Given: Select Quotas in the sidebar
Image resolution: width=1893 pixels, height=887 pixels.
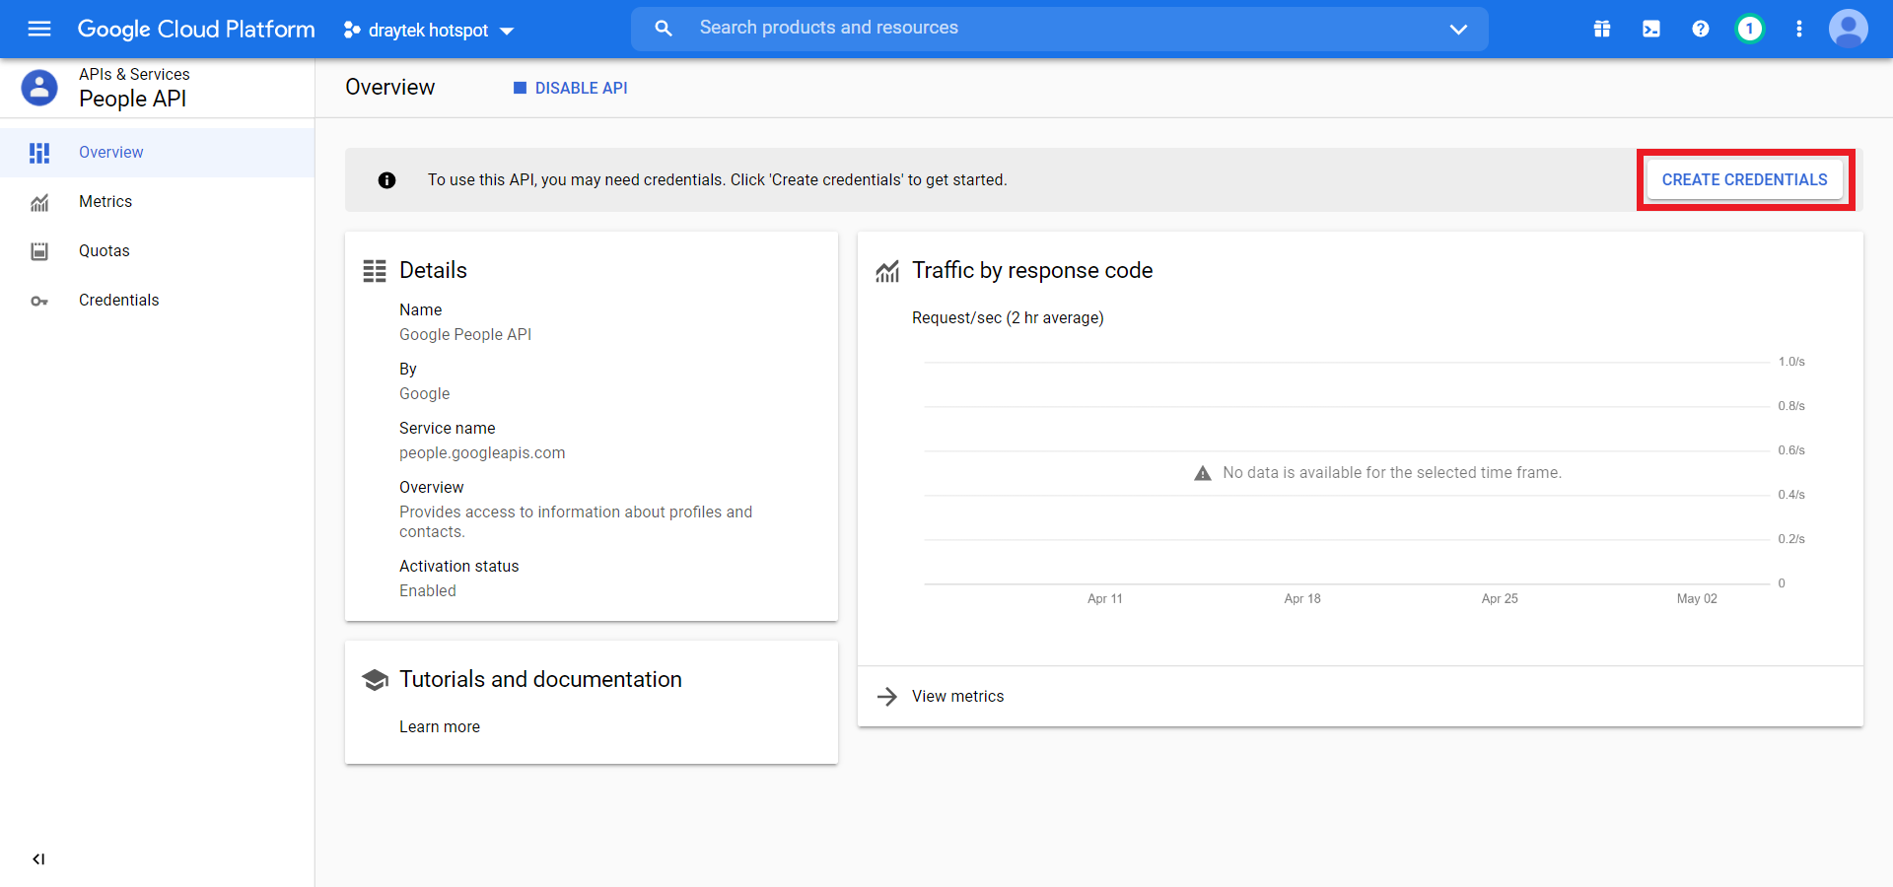Looking at the screenshot, I should coord(158,251).
